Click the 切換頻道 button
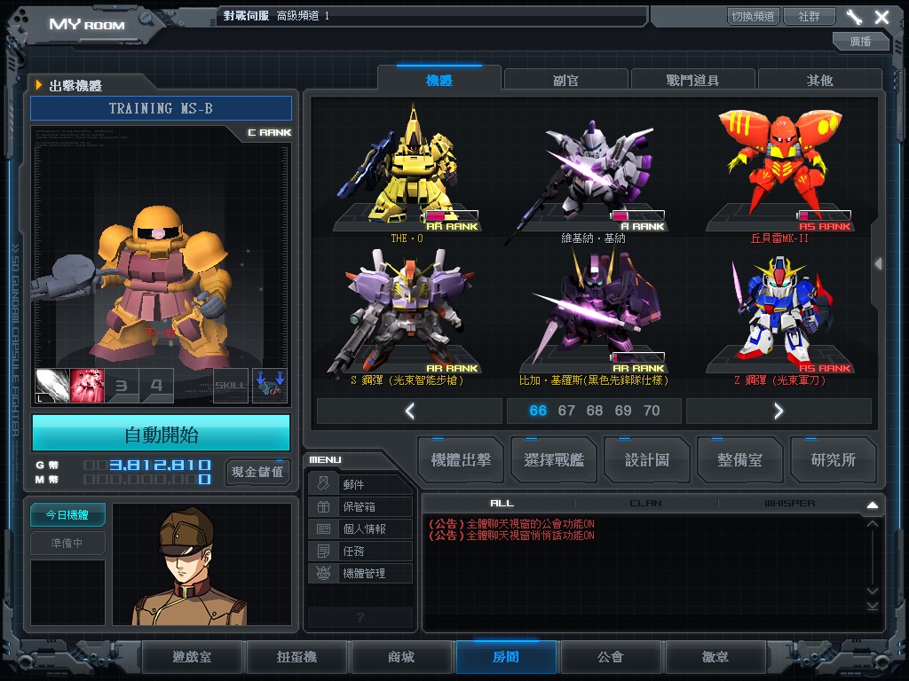The image size is (909, 681). click(753, 16)
